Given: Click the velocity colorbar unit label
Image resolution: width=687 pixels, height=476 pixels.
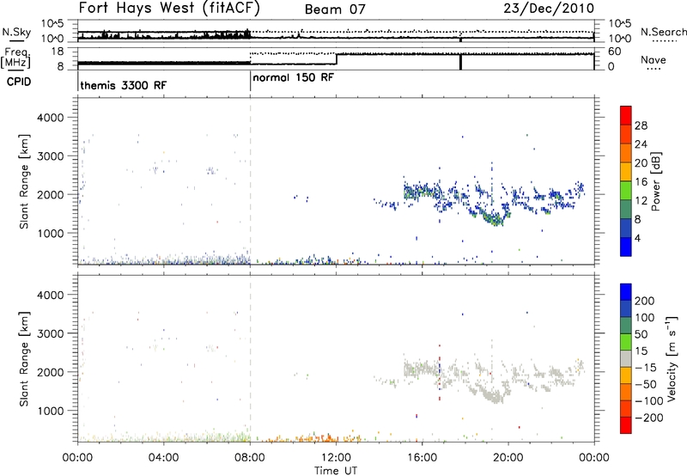Looking at the screenshot, I should 672,358.
